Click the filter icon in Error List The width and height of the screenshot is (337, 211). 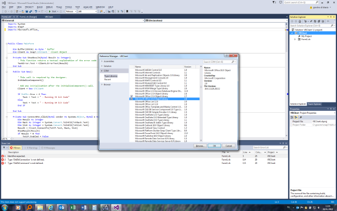pyautogui.click(x=4, y=148)
